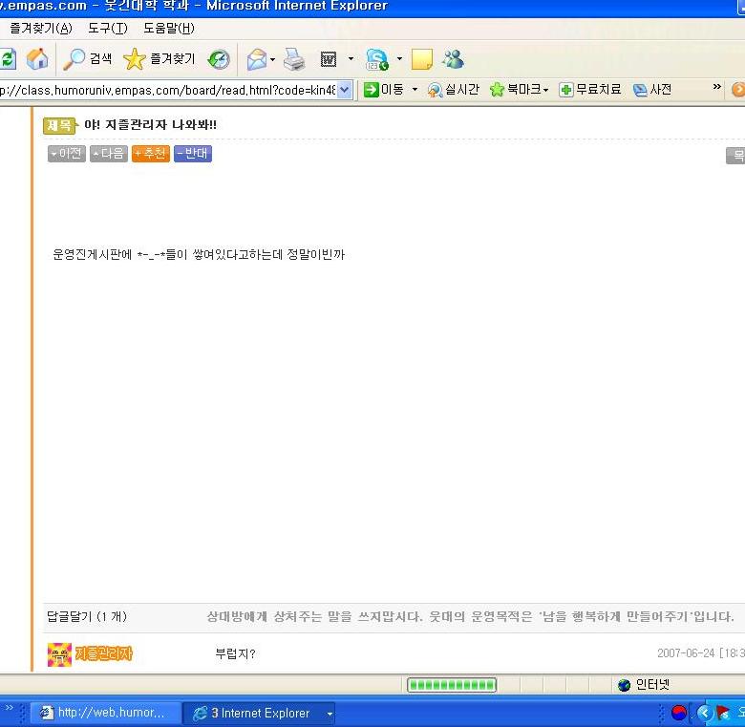
Task: Open the 도움말(H) menu
Action: (169, 29)
